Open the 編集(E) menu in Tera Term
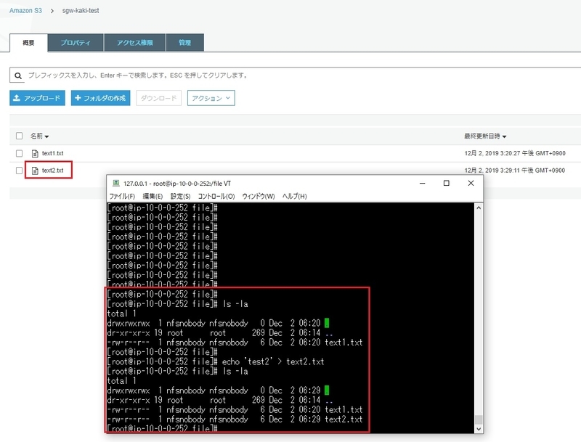The width and height of the screenshot is (581, 442). [153, 196]
